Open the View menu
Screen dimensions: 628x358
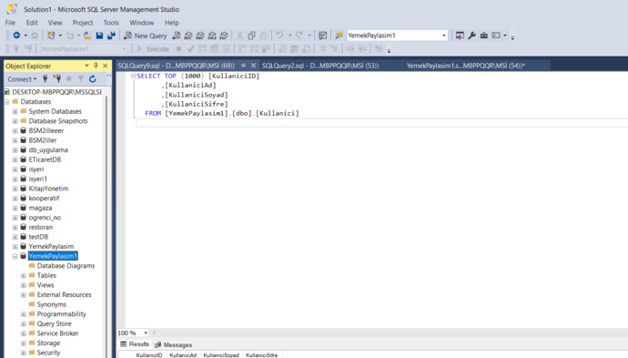tap(55, 23)
